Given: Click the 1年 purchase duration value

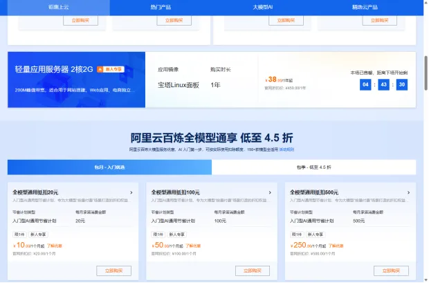Looking at the screenshot, I should click(x=215, y=85).
